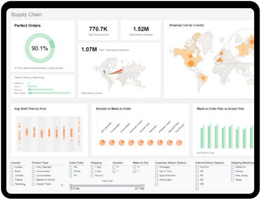Select Tel under Order Enter
Screen dimensions: 261x202
[x=71, y=175]
